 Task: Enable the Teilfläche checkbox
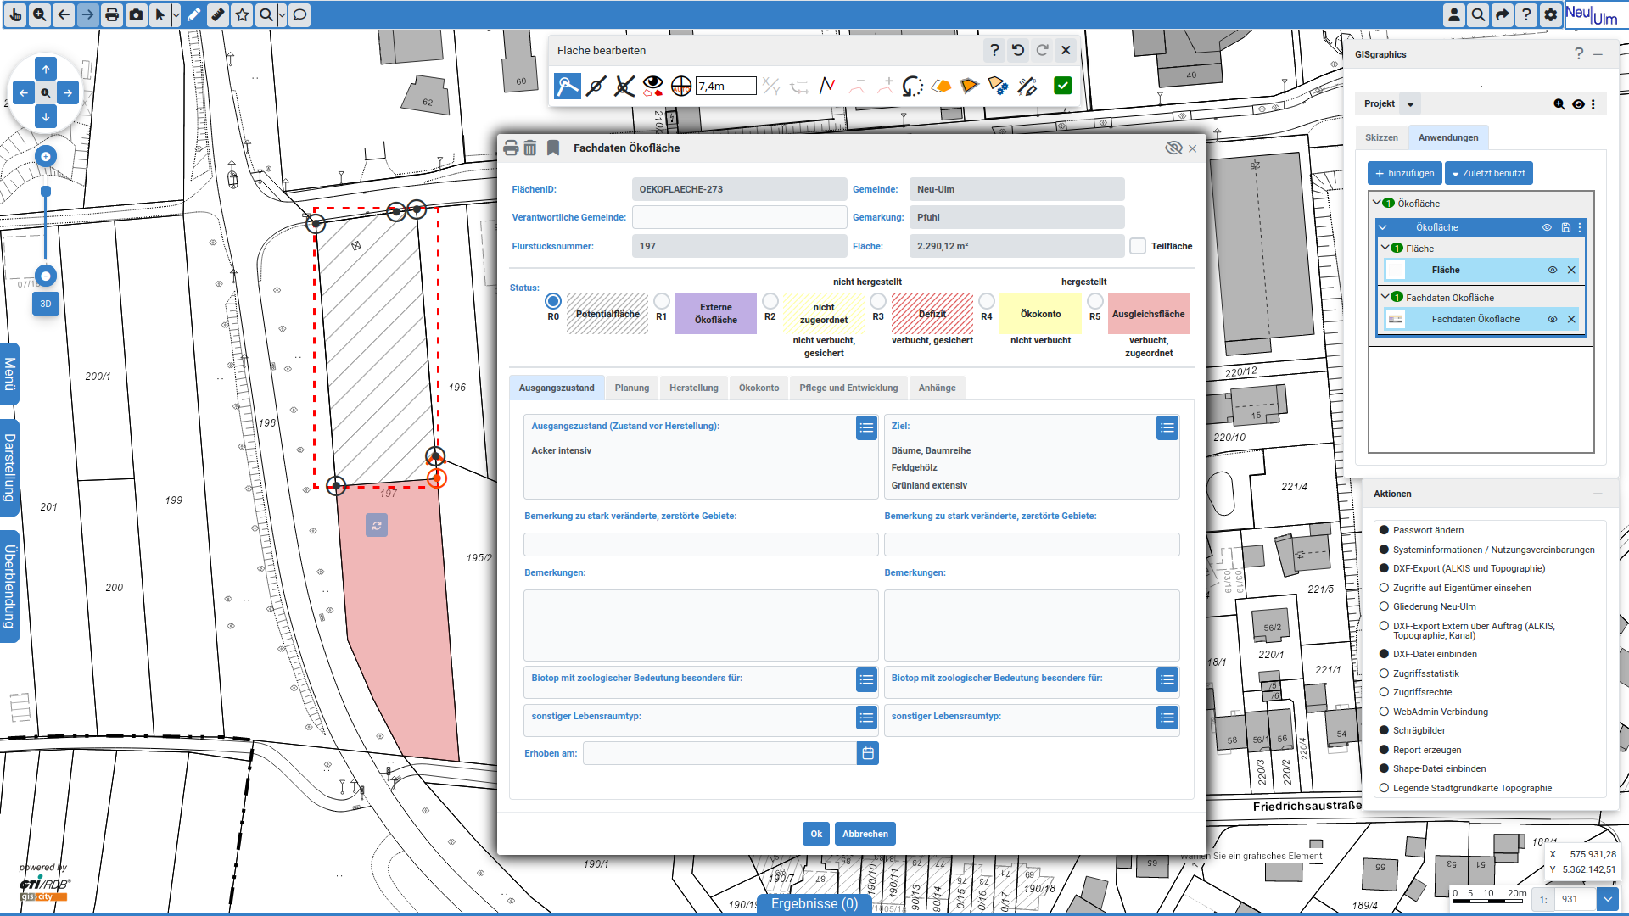click(1137, 246)
